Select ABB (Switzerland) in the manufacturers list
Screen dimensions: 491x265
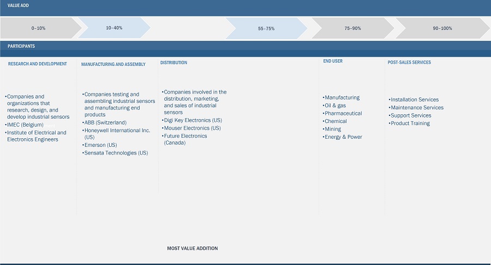click(105, 123)
